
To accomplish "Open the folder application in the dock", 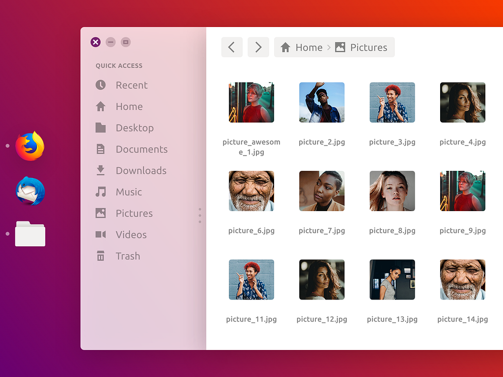I will pyautogui.click(x=30, y=234).
